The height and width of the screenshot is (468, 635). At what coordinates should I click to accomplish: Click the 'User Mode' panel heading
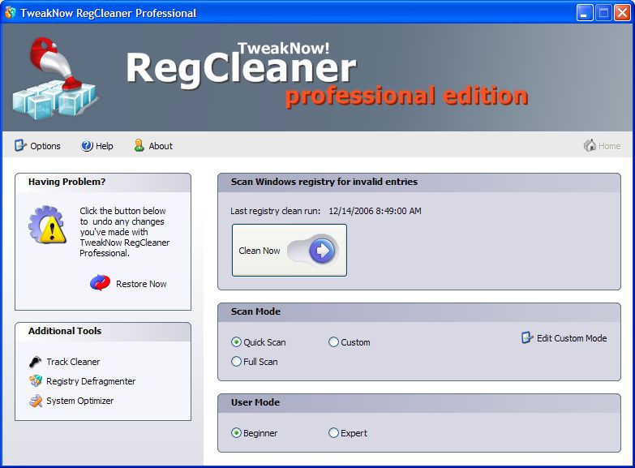tap(255, 402)
